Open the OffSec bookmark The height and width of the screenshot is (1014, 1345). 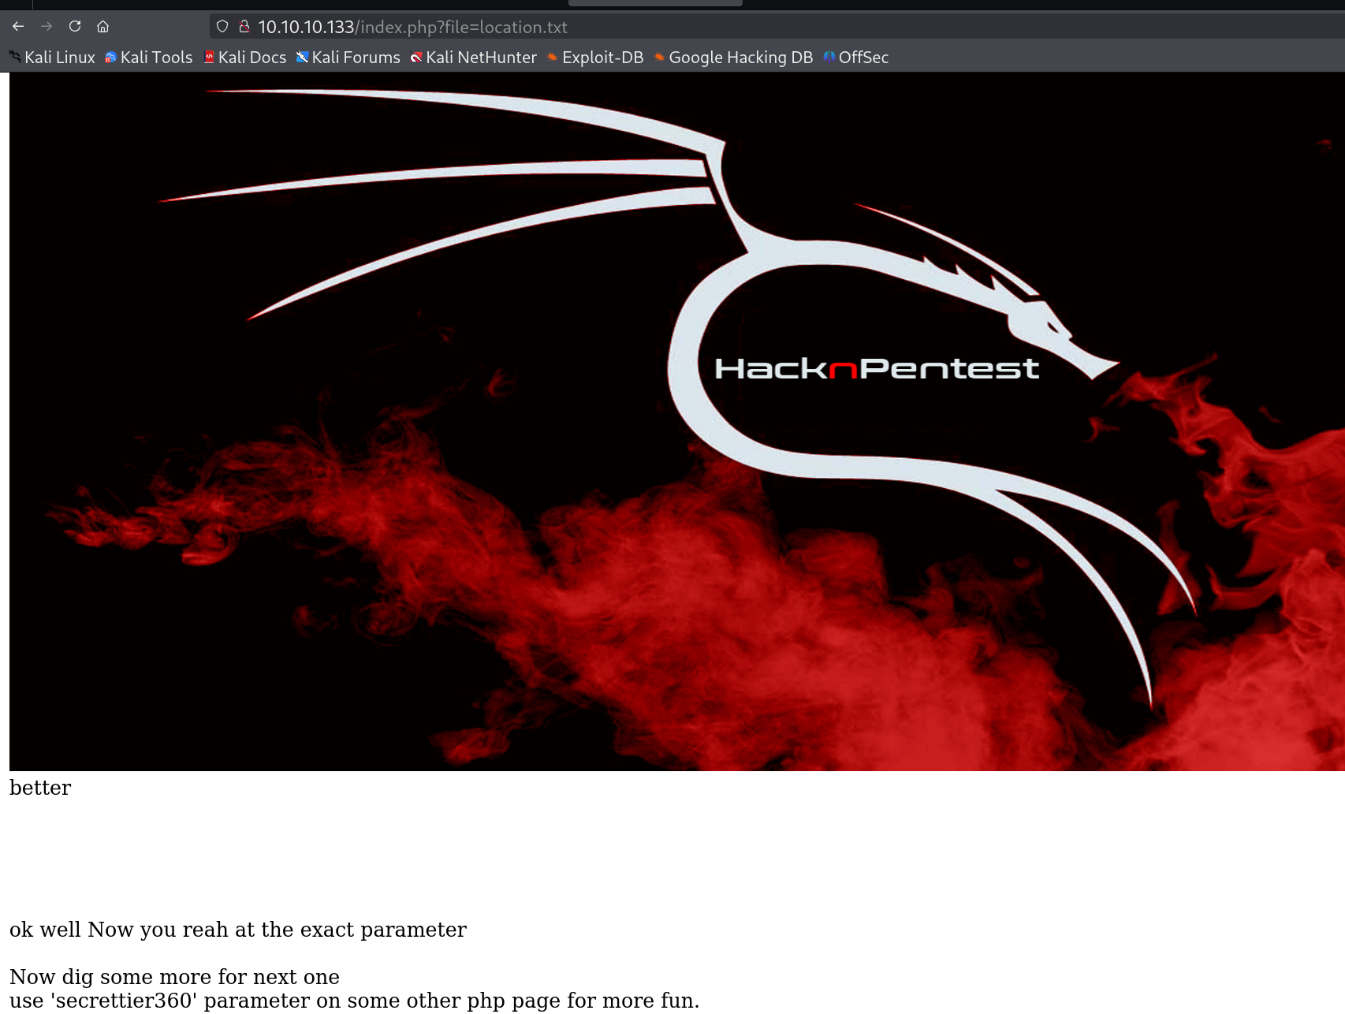point(856,58)
